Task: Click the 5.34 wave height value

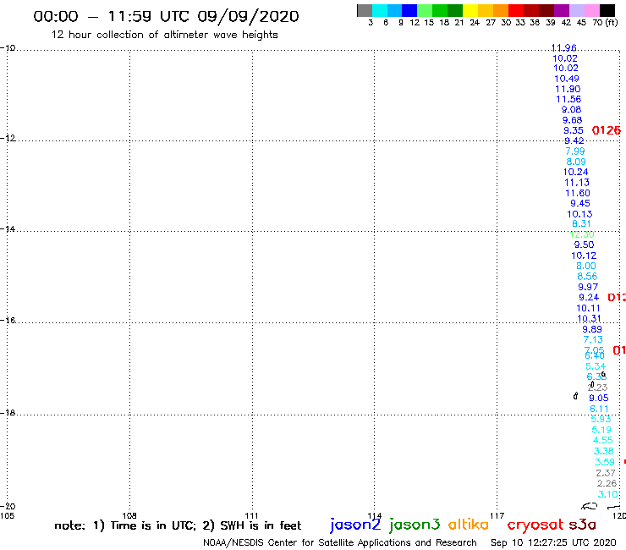Action: click(596, 366)
